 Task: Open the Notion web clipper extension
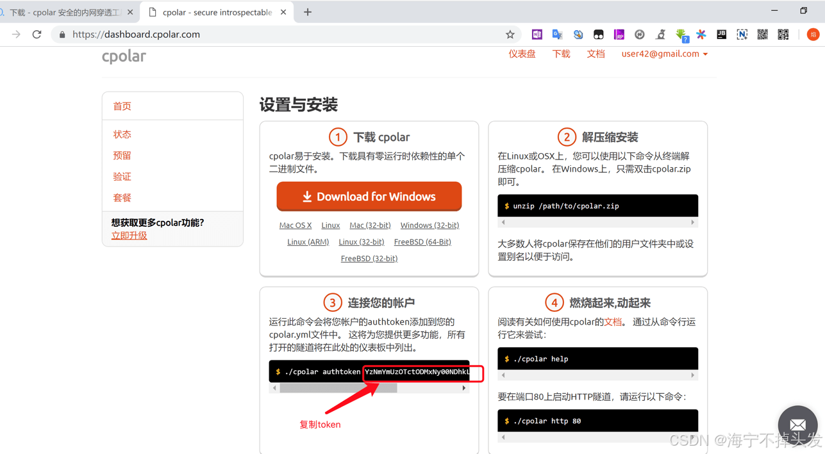(x=742, y=35)
